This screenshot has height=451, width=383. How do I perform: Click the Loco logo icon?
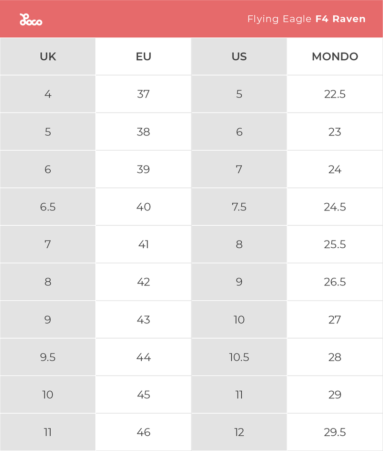(x=31, y=20)
